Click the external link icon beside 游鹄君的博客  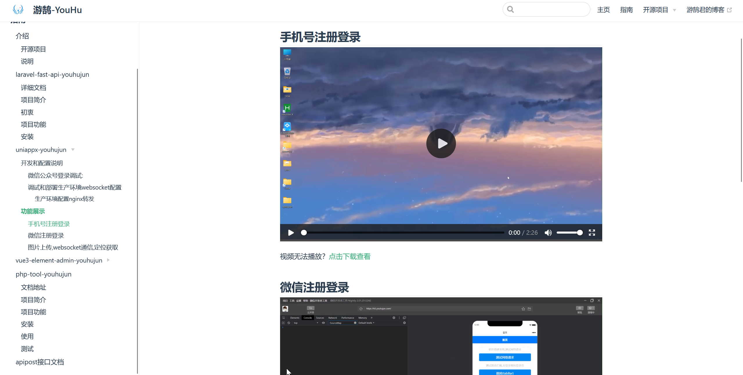tap(729, 10)
